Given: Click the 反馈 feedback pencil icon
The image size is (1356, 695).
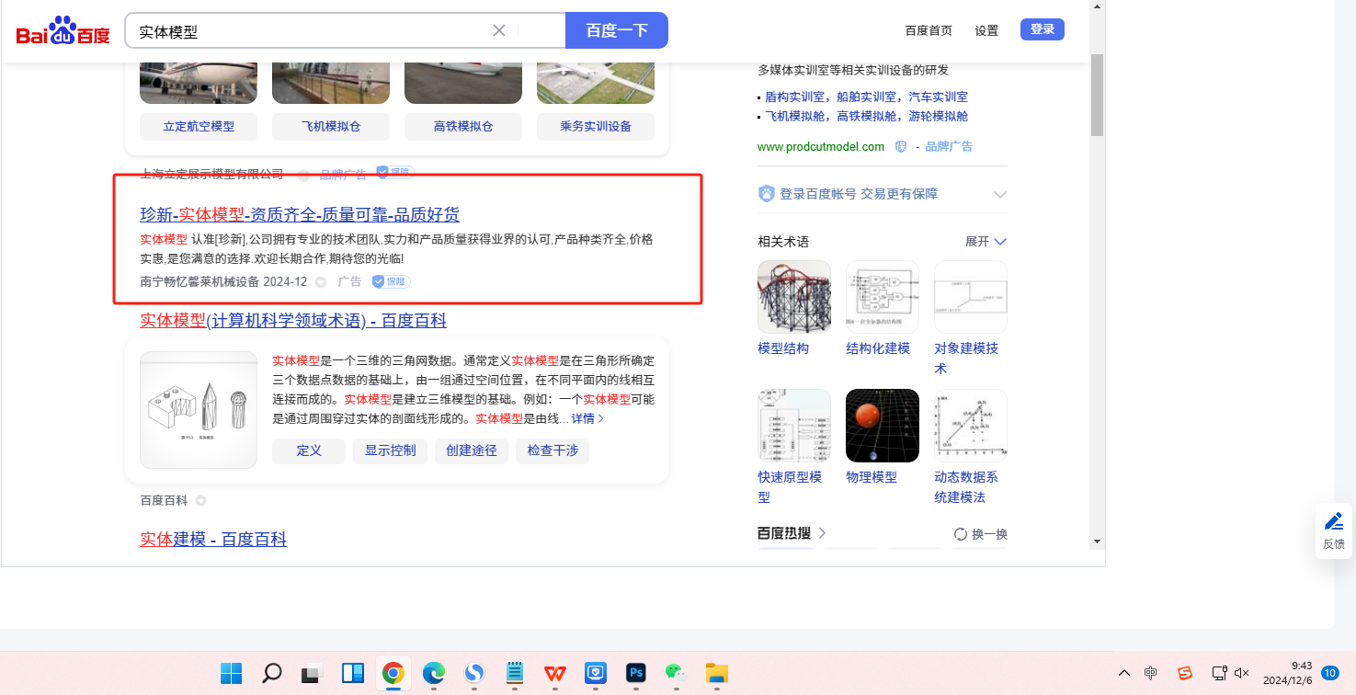Looking at the screenshot, I should [x=1333, y=522].
